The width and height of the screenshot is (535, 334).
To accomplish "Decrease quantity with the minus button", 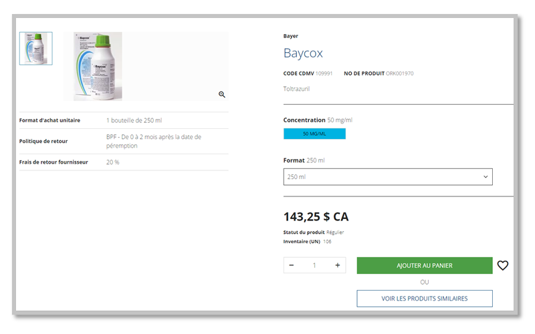I will coord(292,265).
